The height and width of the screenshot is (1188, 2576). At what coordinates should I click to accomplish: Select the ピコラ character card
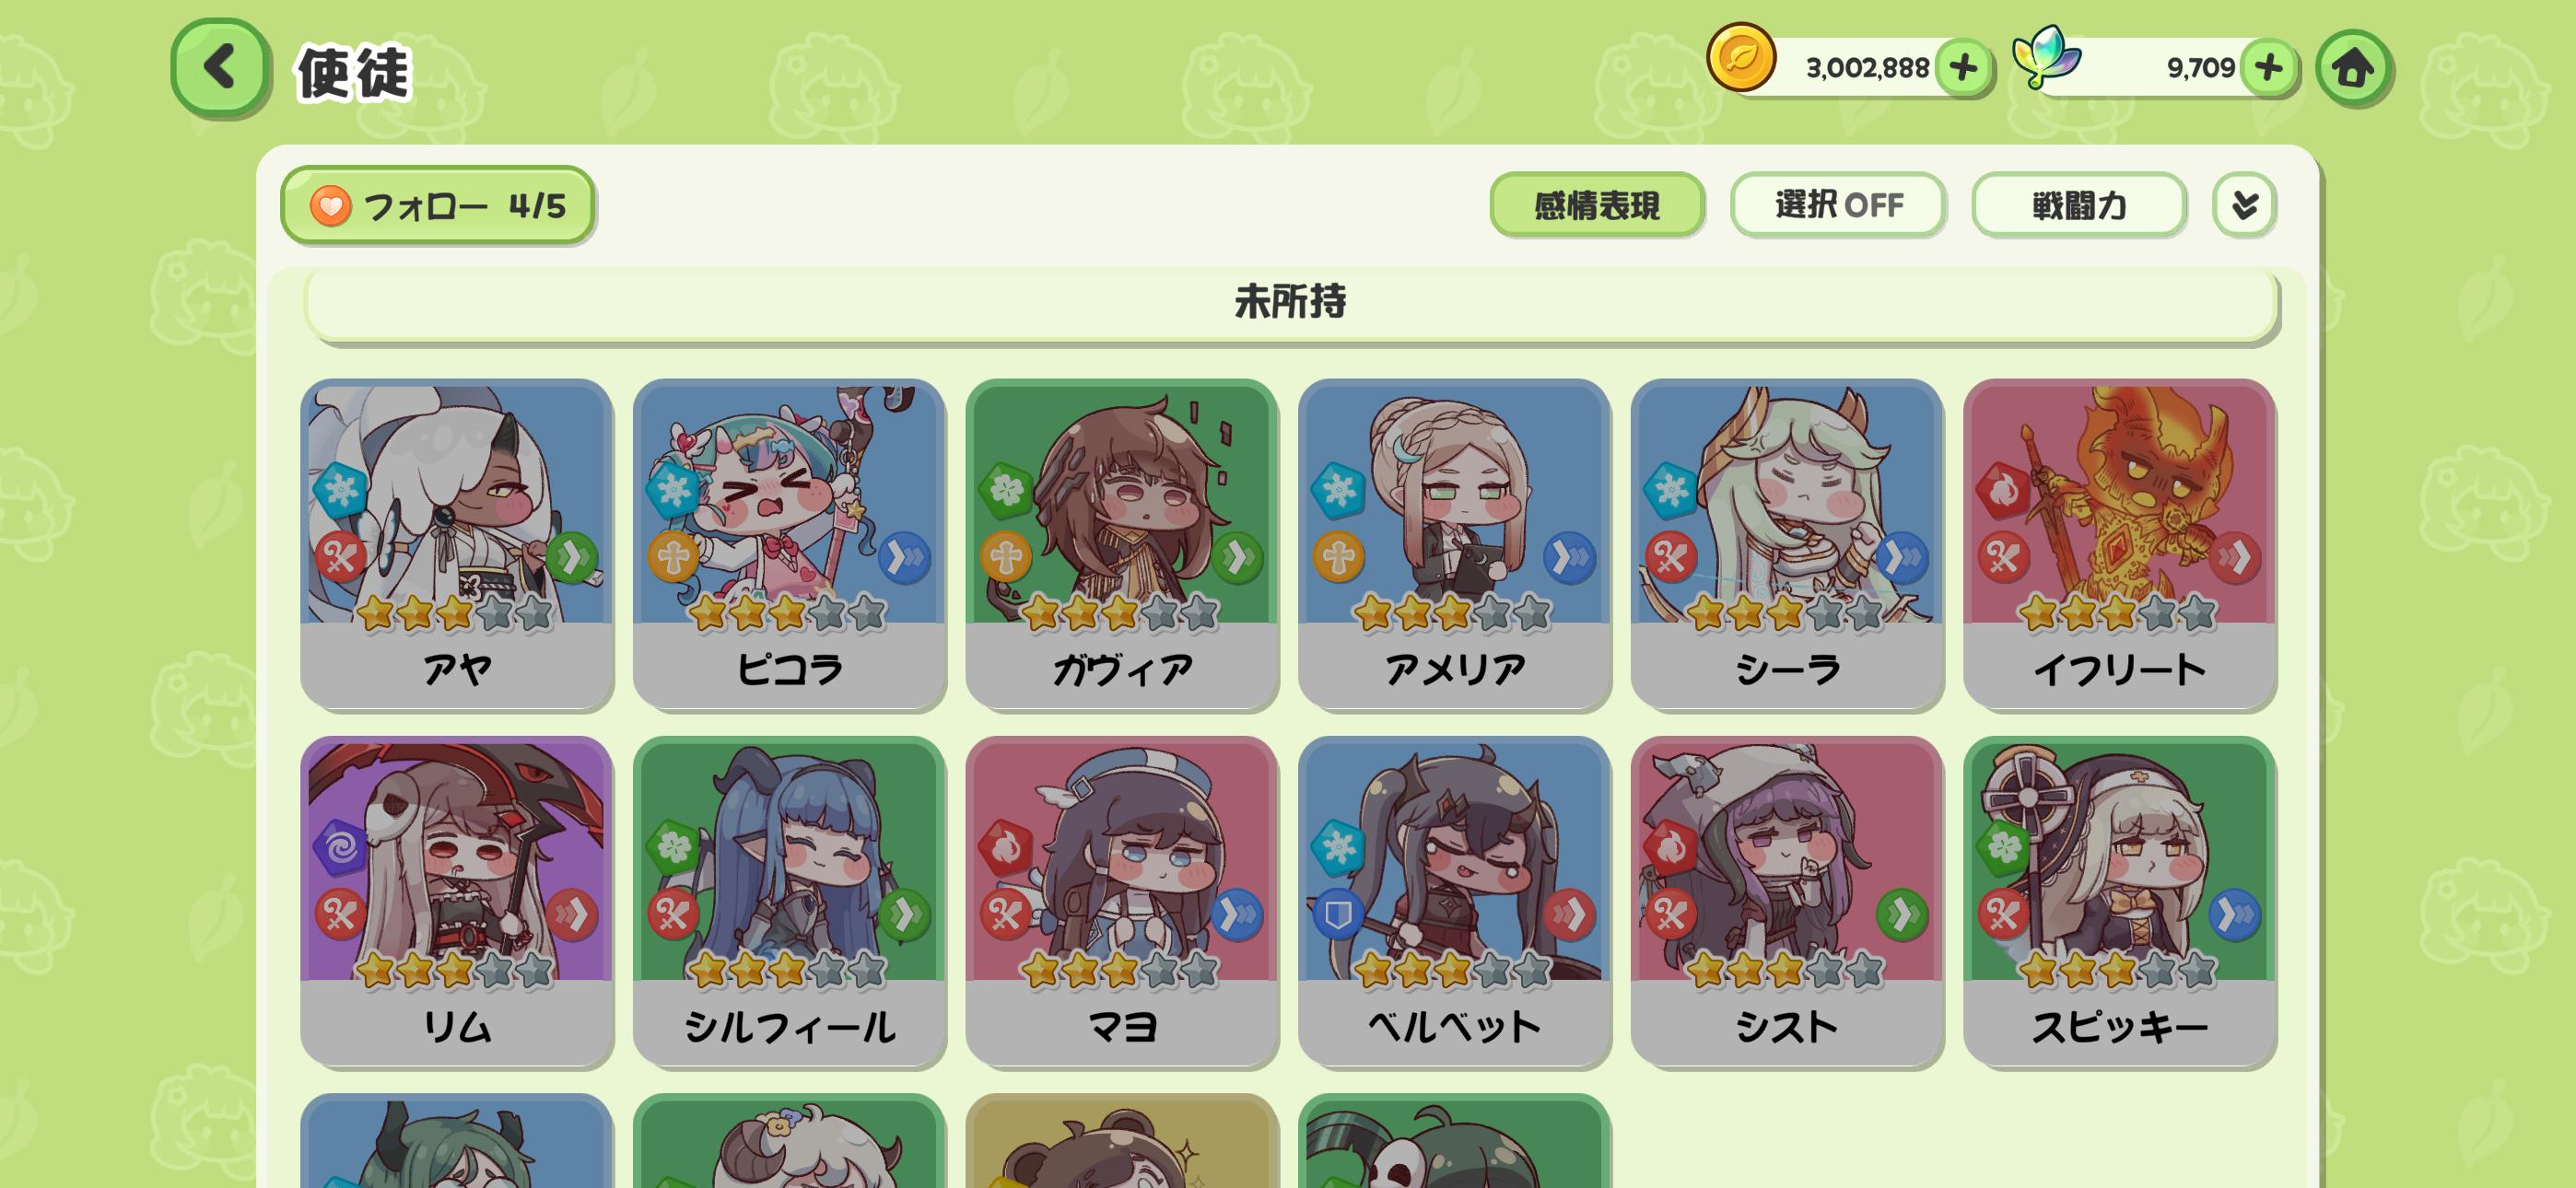[x=789, y=543]
